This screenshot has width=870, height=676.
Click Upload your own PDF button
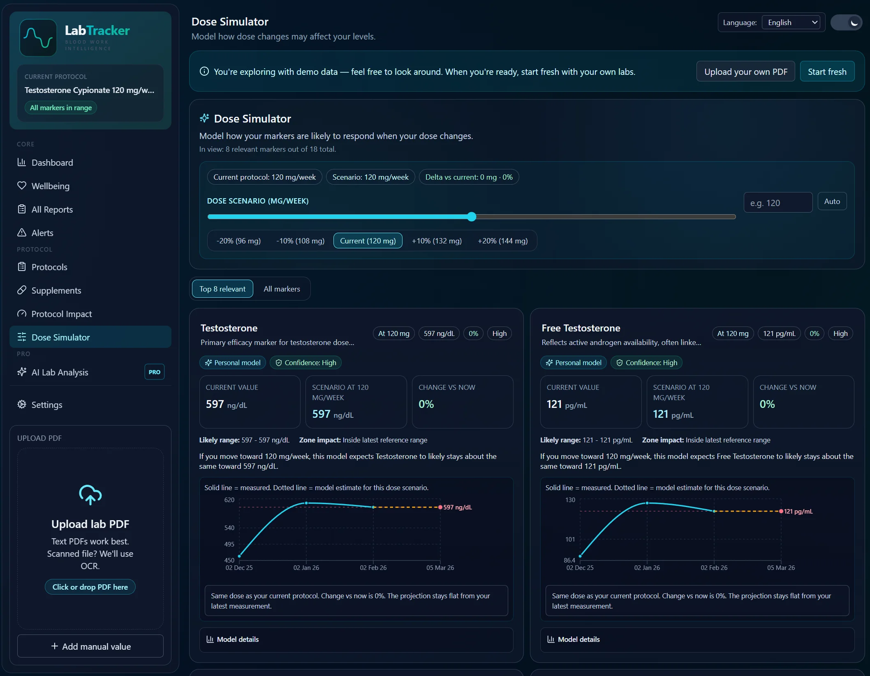pyautogui.click(x=745, y=72)
